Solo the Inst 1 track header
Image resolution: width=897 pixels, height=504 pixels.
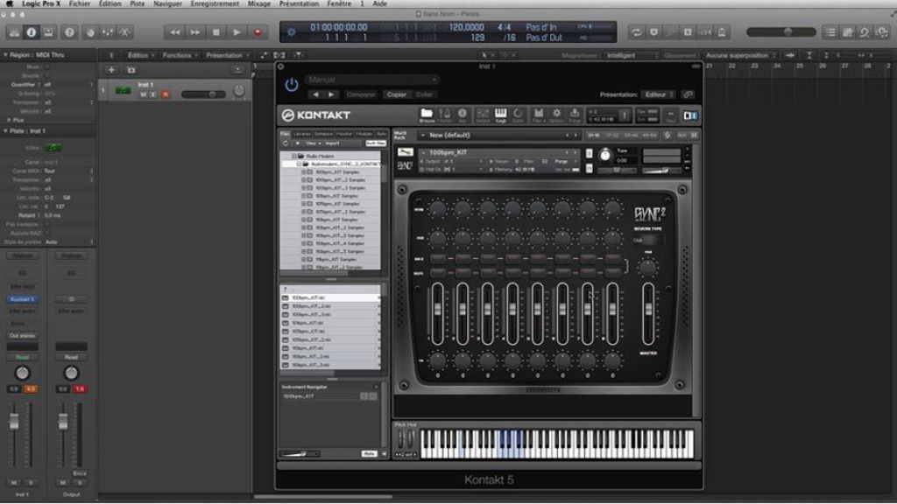[152, 94]
